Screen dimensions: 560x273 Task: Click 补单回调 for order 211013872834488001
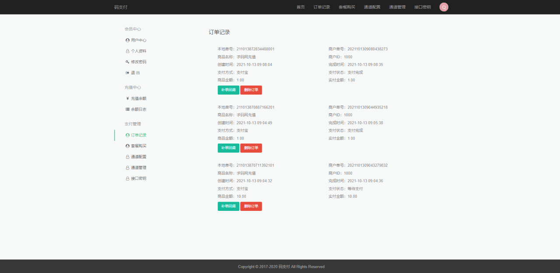pyautogui.click(x=228, y=90)
